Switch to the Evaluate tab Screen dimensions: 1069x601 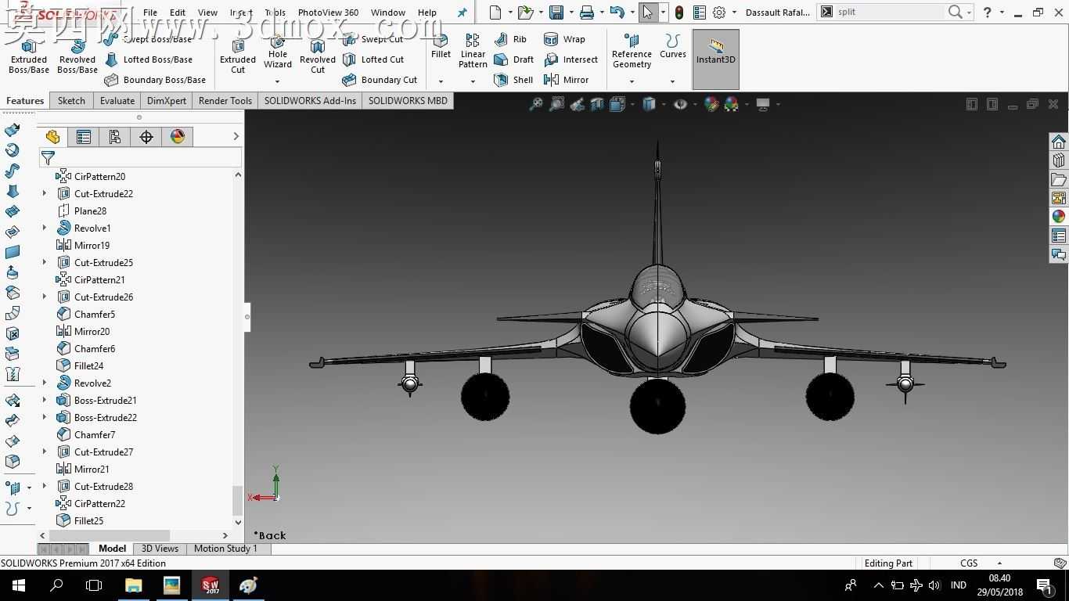click(117, 100)
